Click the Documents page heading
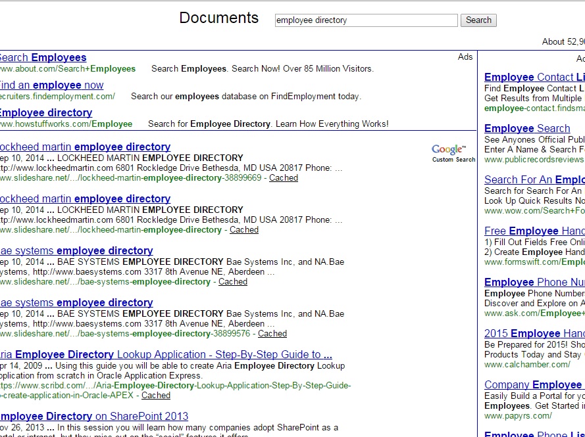Viewport: 585px width, 437px height. pos(218,18)
